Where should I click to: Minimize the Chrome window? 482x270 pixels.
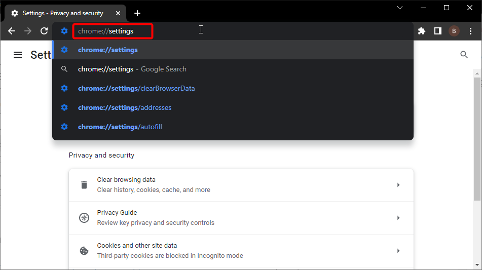click(x=423, y=8)
